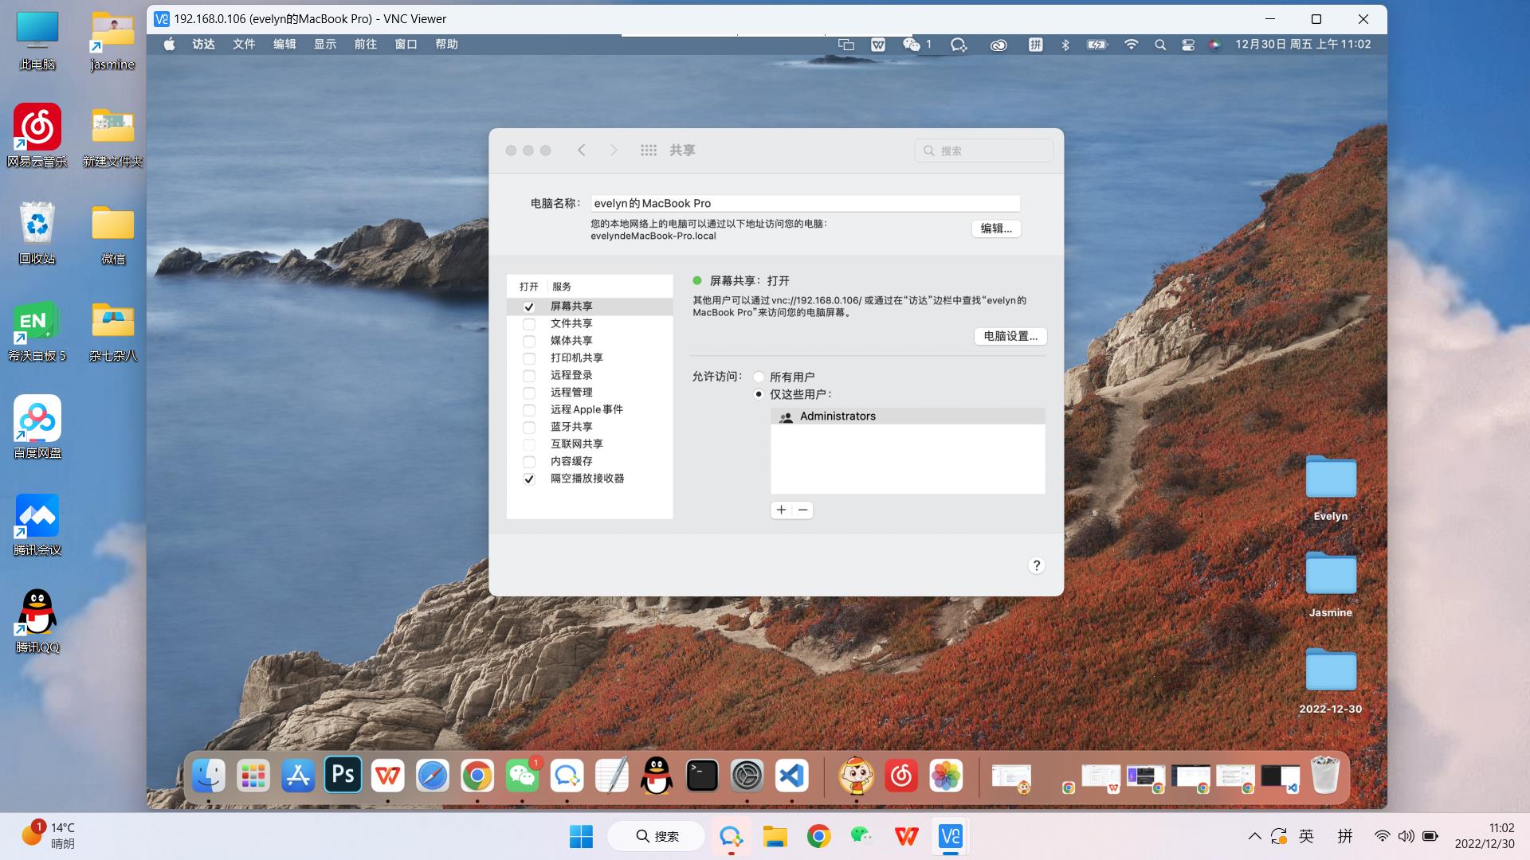Open the Wi-Fi status menu
This screenshot has height=860, width=1530.
(x=1131, y=45)
